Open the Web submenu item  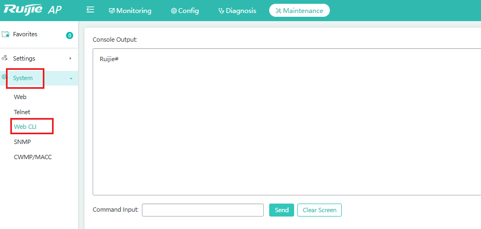pyautogui.click(x=20, y=97)
